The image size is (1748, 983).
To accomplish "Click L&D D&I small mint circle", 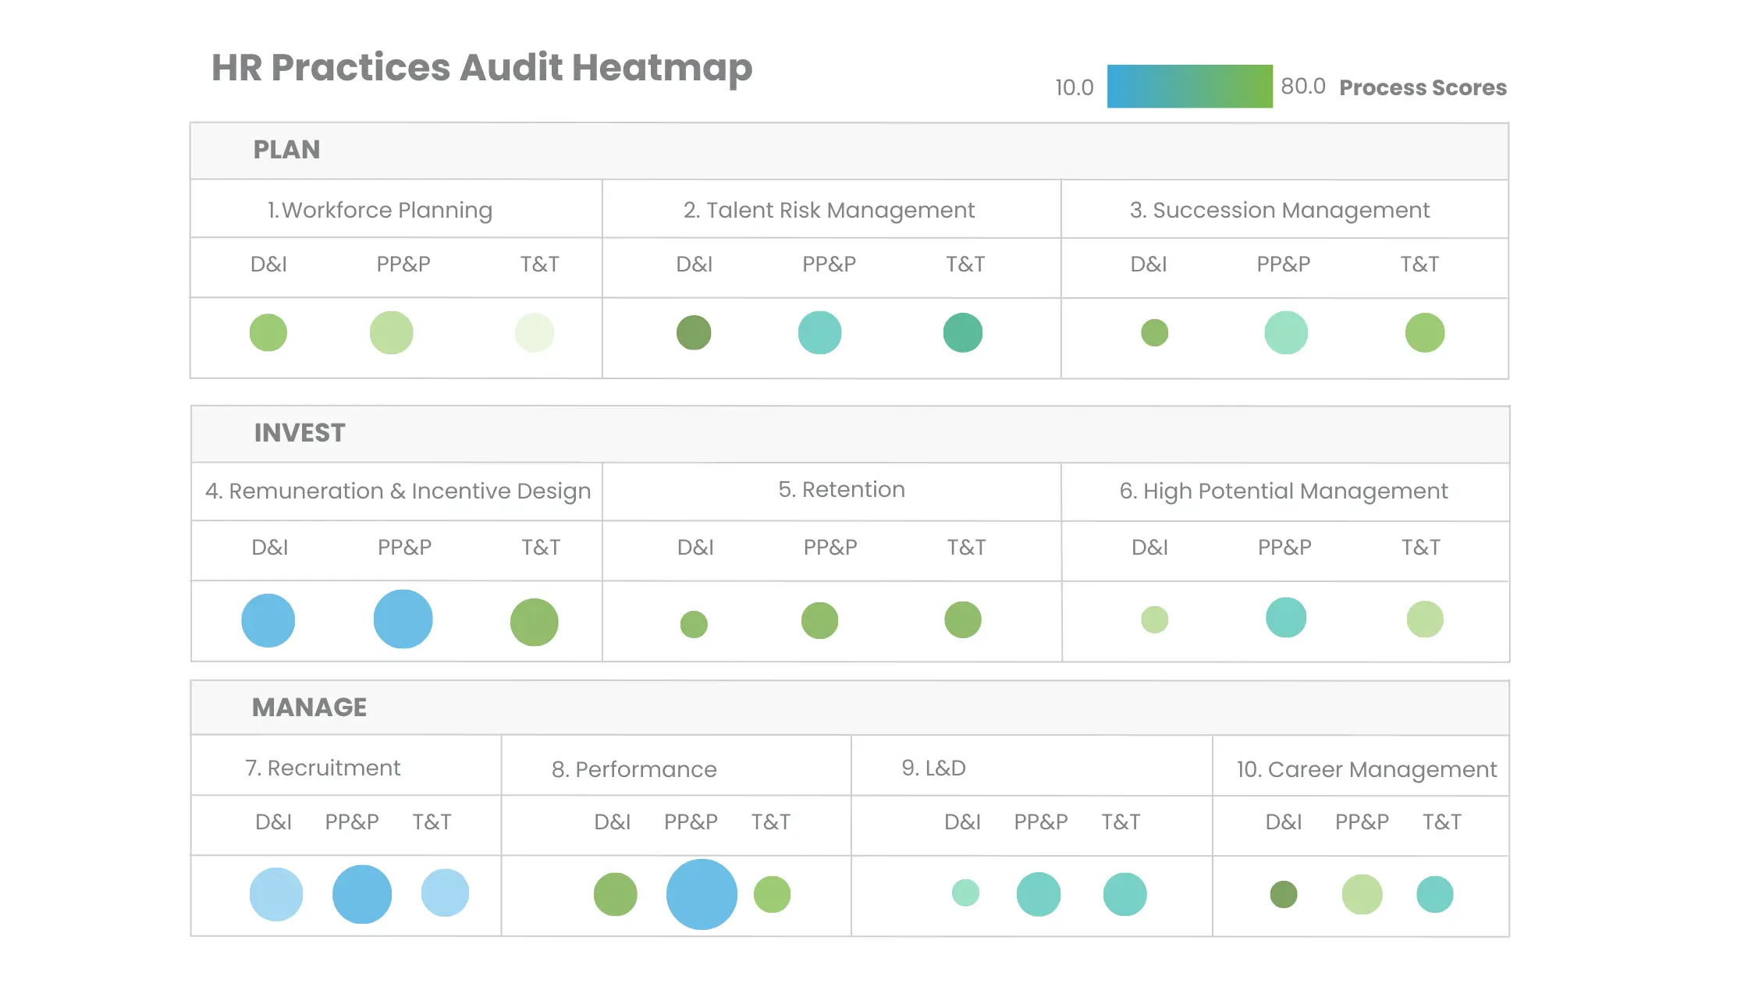I will coord(965,893).
